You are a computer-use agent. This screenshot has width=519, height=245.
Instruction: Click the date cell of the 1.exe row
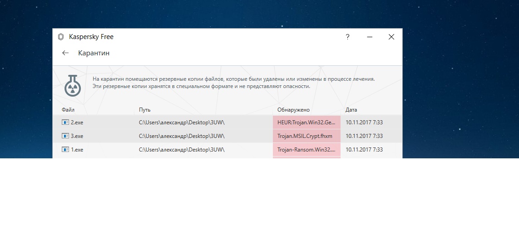pyautogui.click(x=364, y=149)
